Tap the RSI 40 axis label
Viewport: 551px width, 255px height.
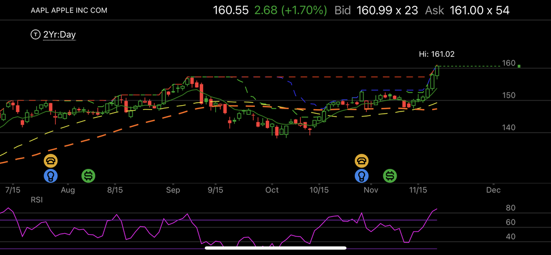[510, 237]
